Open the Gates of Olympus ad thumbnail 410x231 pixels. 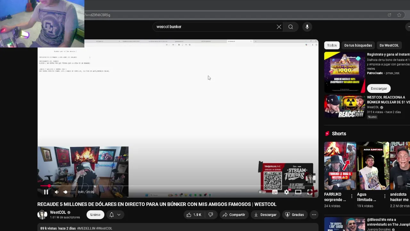(345, 73)
